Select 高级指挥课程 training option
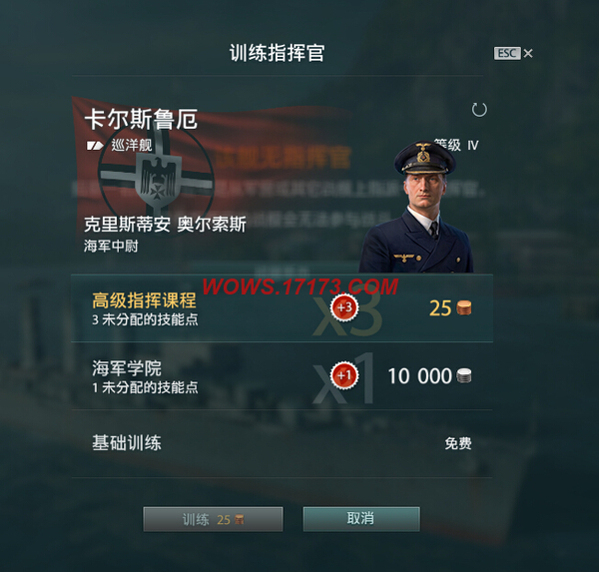This screenshot has height=572, width=599. pyautogui.click(x=282, y=308)
